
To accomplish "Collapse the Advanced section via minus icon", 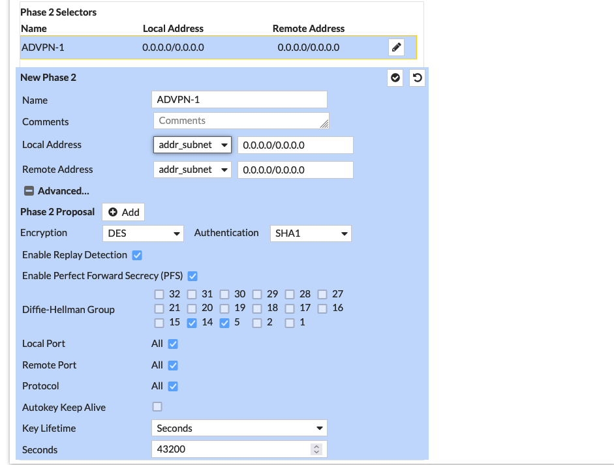I will tap(29, 191).
